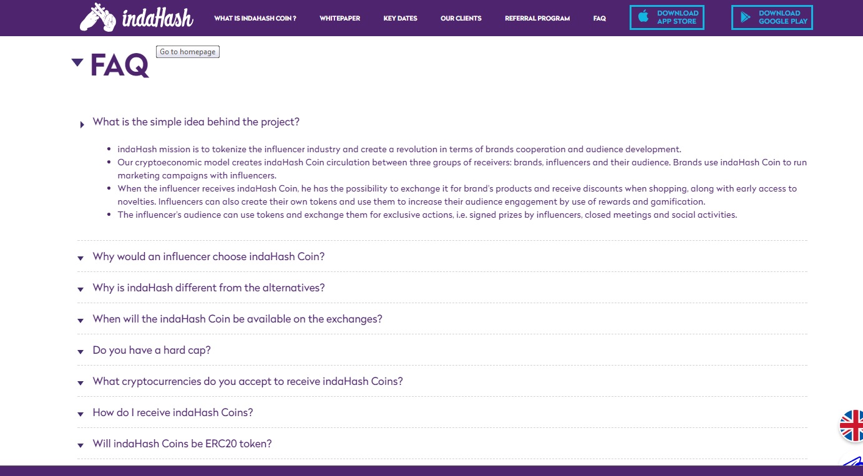Click the bullet starting 'indaHash mission is to tokenize'
Screen dimensions: 863x476
pyautogui.click(x=399, y=150)
